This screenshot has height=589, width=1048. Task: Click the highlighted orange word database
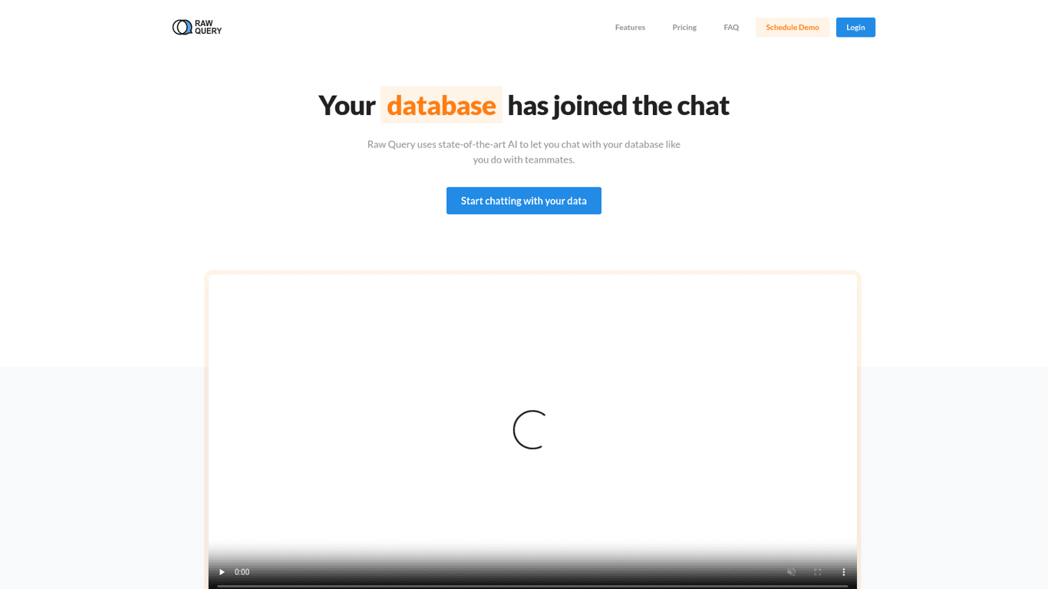441,105
